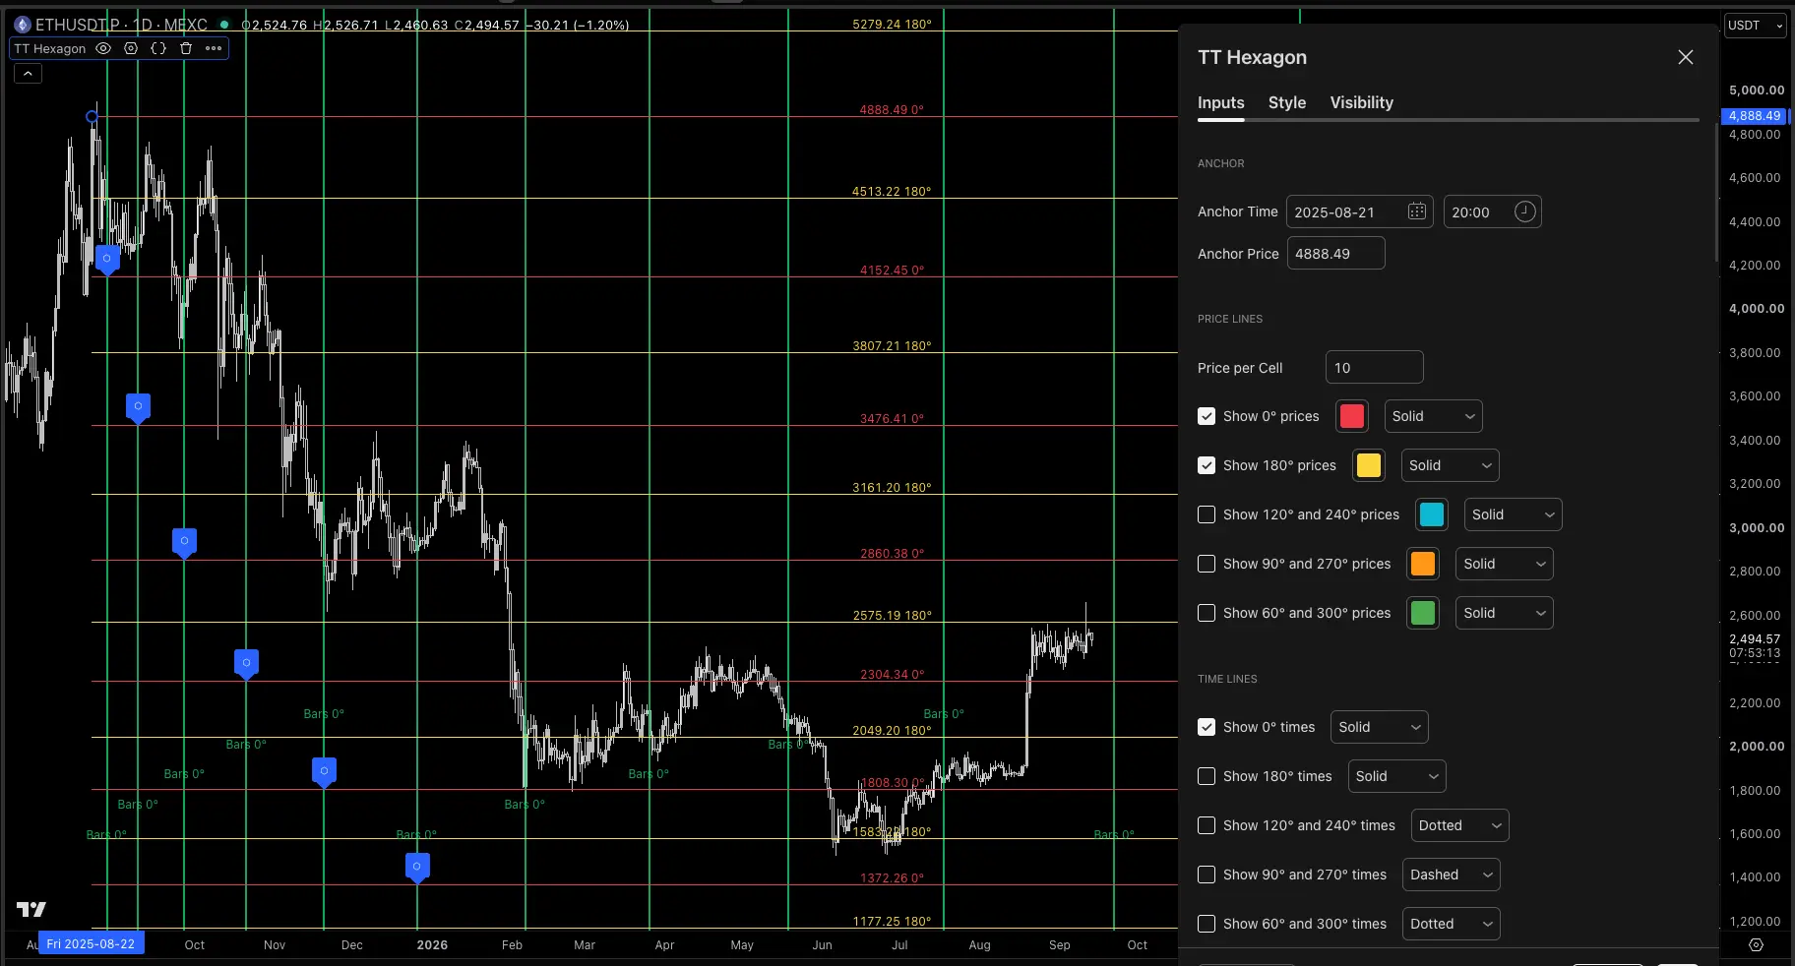This screenshot has height=966, width=1795.
Task: Click the ETHUSDT.P 1D MEXC symbol title
Action: tap(122, 25)
